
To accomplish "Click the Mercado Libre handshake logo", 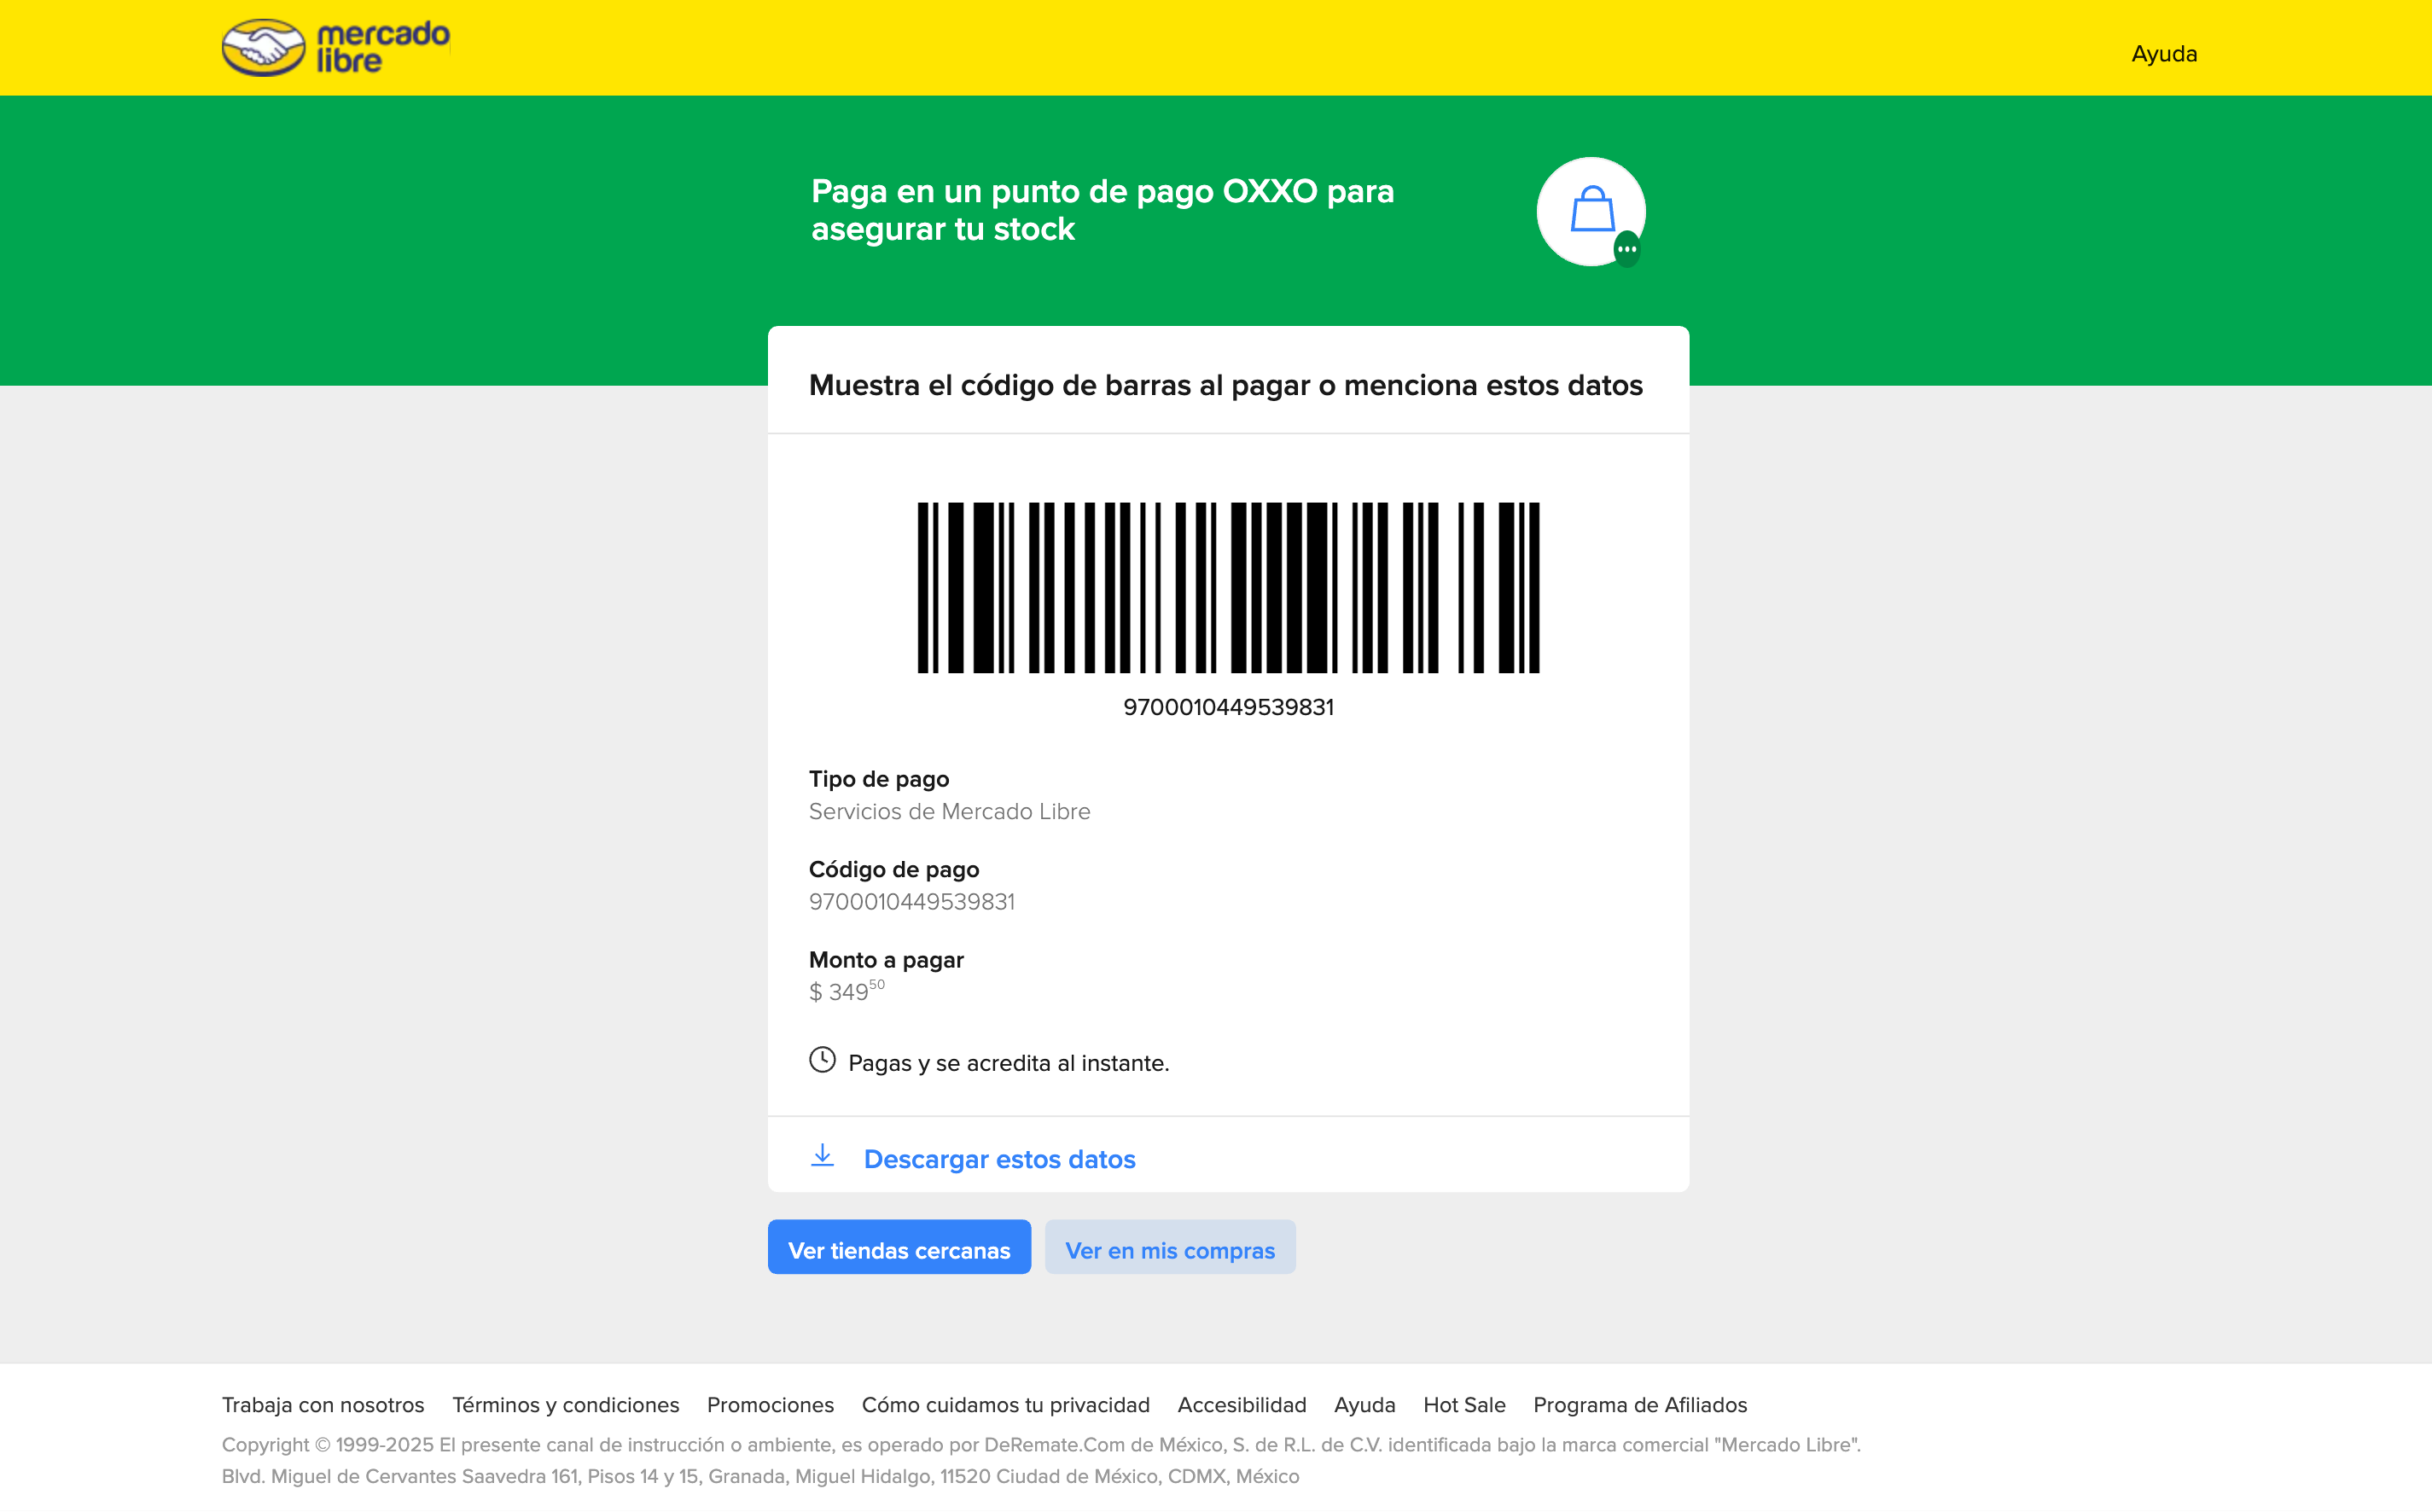I will pos(264,47).
